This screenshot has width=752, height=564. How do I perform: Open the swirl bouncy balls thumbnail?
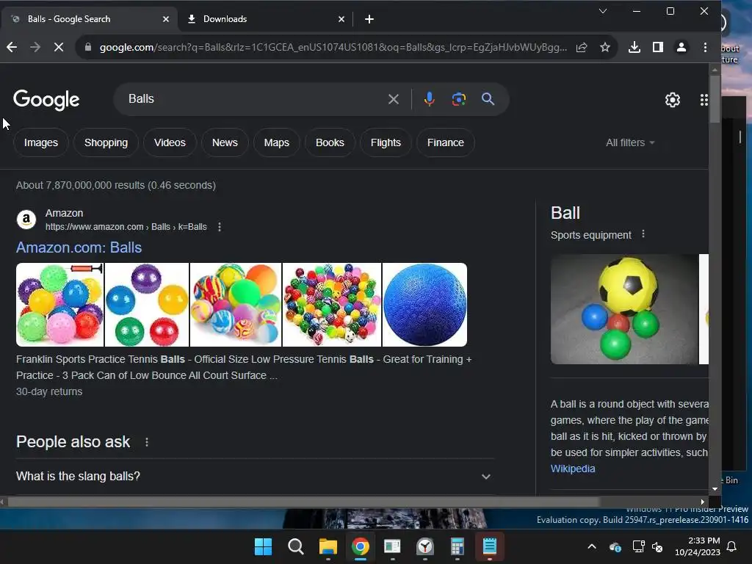(236, 305)
